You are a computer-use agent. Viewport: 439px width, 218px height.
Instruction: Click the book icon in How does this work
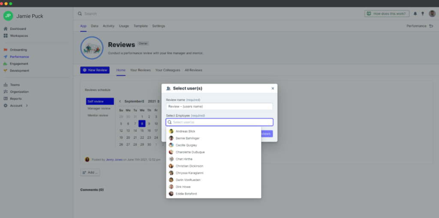[369, 14]
